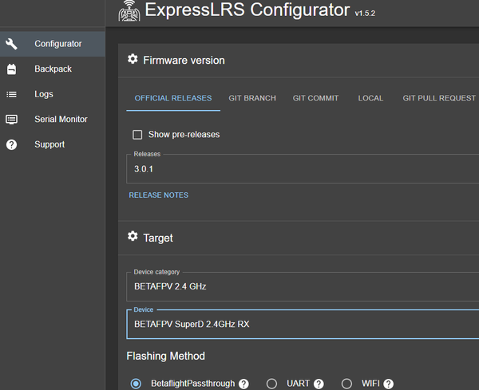This screenshot has width=479, height=390.
Task: Click the Serial Monitor screen icon
Action: [12, 120]
